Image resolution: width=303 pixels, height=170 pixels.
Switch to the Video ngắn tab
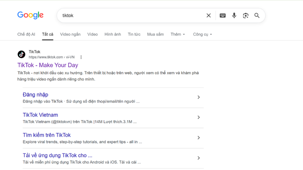coord(70,34)
